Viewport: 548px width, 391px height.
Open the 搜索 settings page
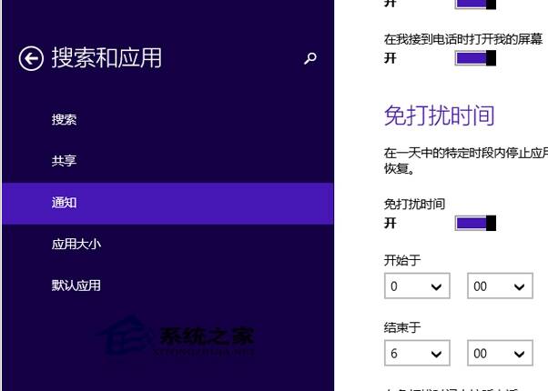(64, 119)
